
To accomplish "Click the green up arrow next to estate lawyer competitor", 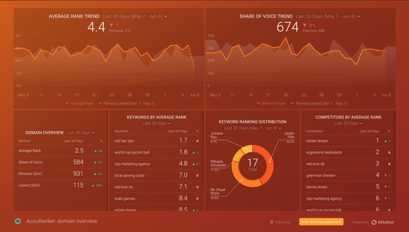I will [385, 141].
